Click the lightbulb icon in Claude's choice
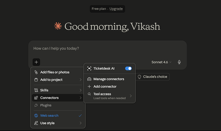Viewport: 221px width, 131px height. coord(139,77)
